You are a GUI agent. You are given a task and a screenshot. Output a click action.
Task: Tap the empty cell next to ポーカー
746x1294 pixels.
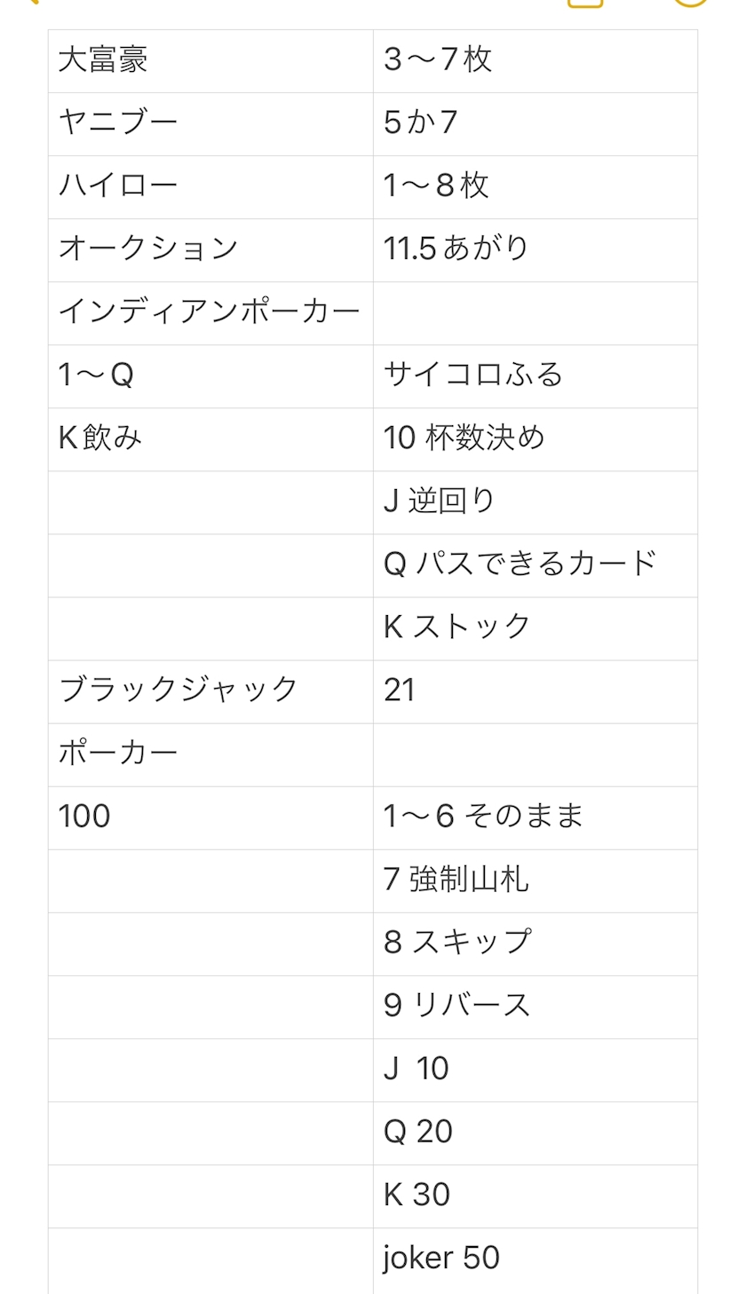tap(536, 754)
